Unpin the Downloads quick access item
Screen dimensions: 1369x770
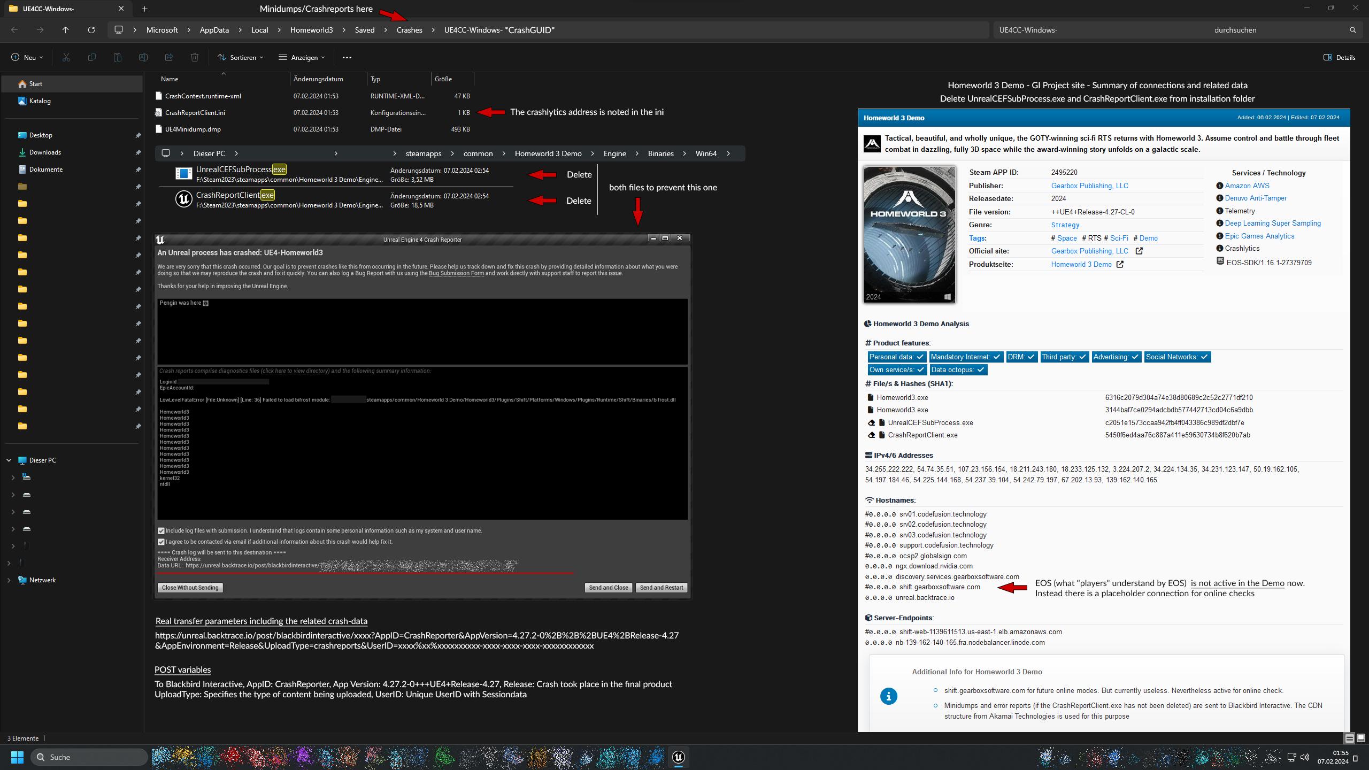[x=138, y=152]
